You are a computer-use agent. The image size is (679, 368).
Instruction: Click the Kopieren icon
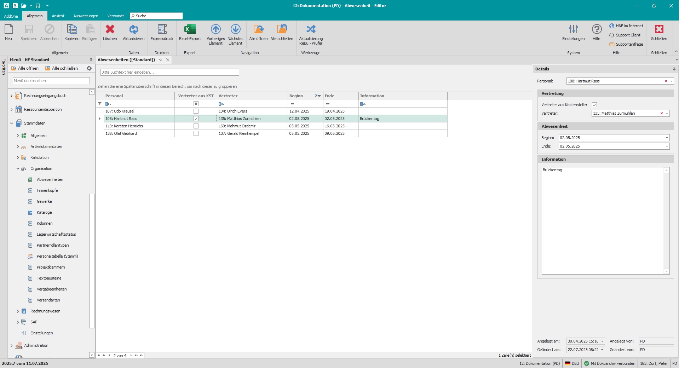click(x=72, y=30)
